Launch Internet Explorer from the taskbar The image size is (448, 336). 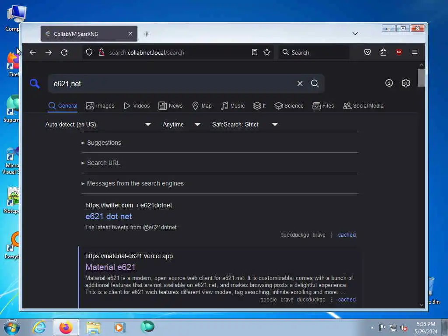39,327
